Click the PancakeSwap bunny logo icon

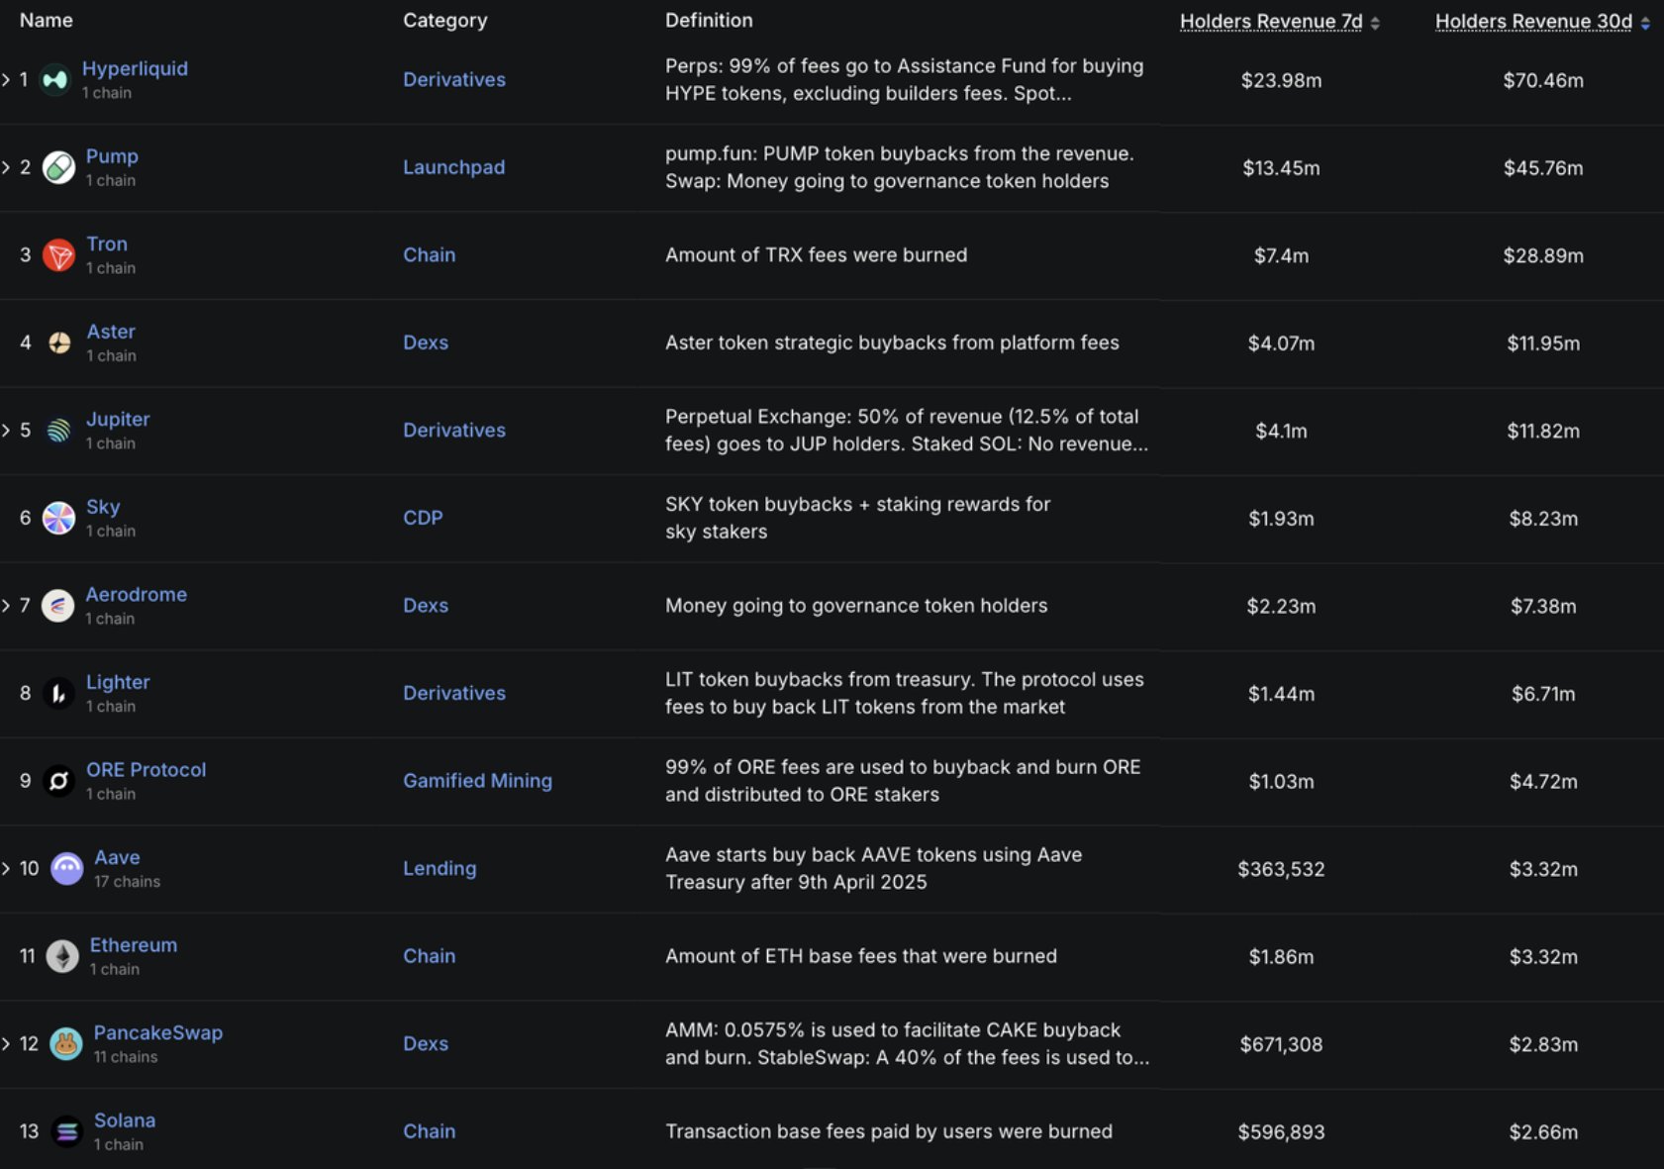pyautogui.click(x=66, y=1043)
